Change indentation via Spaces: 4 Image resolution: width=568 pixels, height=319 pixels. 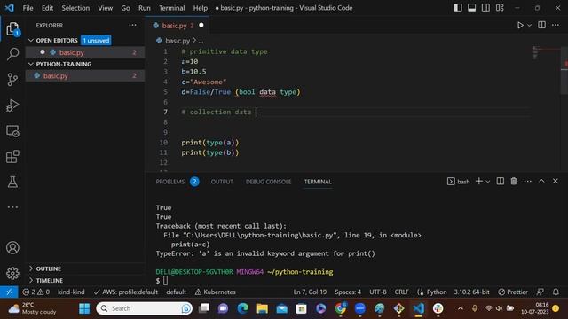348,292
